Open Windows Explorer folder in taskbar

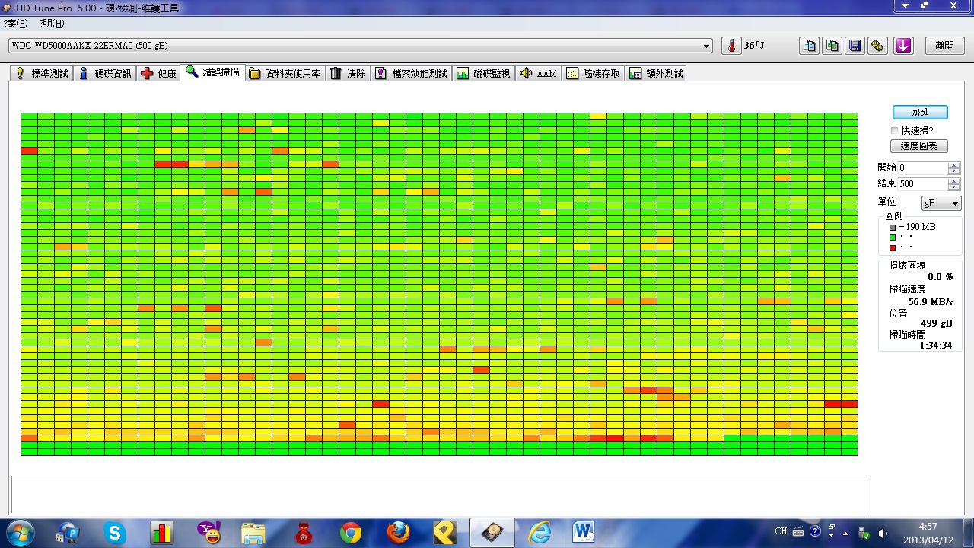point(253,533)
